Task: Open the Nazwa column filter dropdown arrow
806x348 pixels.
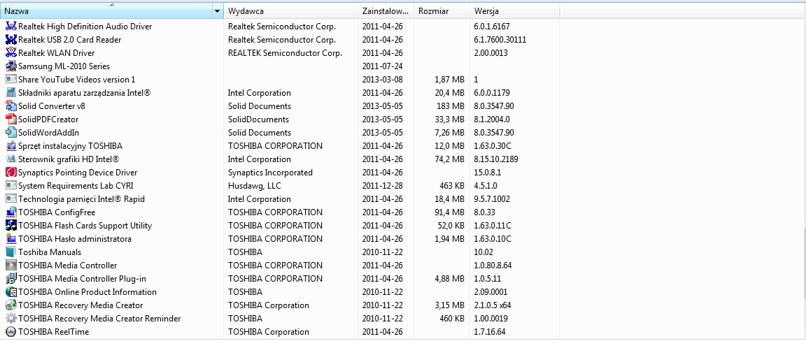Action: point(218,11)
